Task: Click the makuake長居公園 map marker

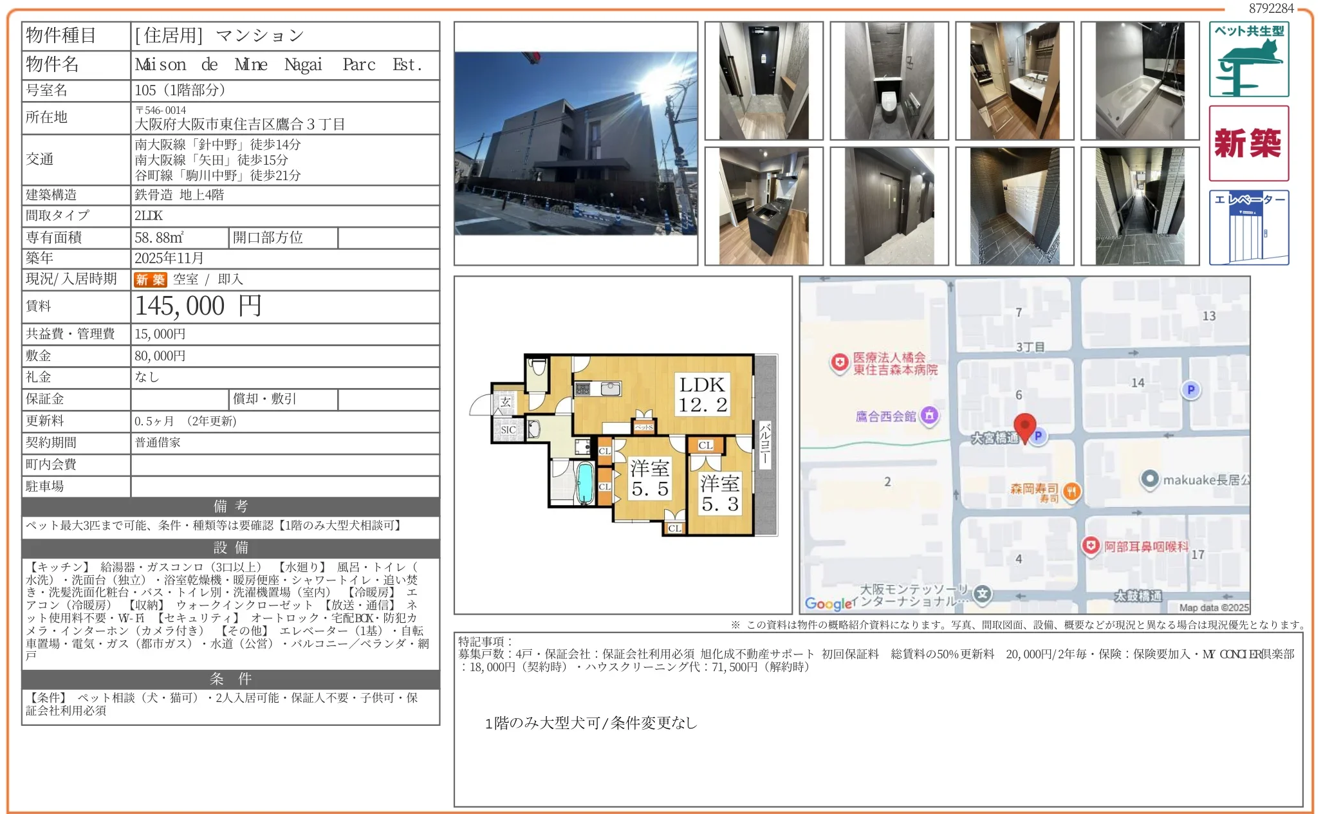Action: [1149, 479]
